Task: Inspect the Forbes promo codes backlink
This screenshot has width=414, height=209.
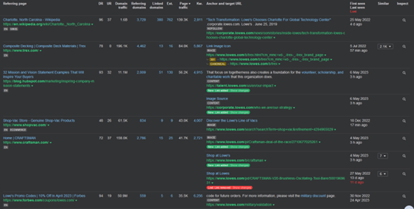Action: click(404, 196)
